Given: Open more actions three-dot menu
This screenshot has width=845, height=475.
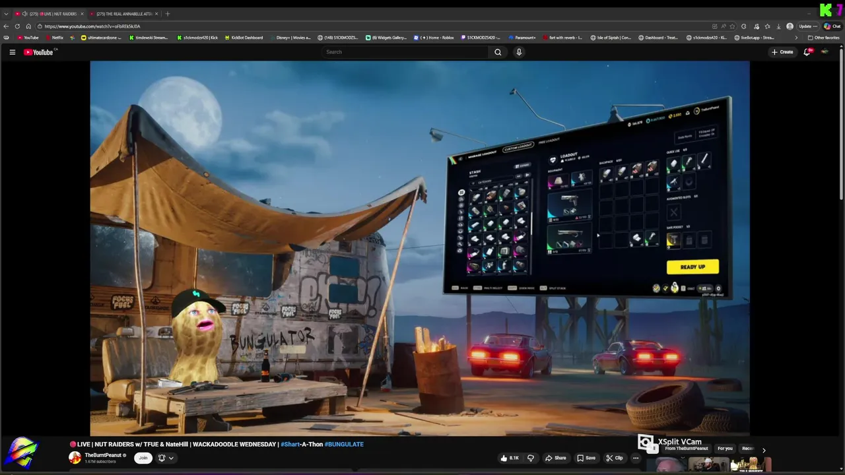Looking at the screenshot, I should (636, 458).
